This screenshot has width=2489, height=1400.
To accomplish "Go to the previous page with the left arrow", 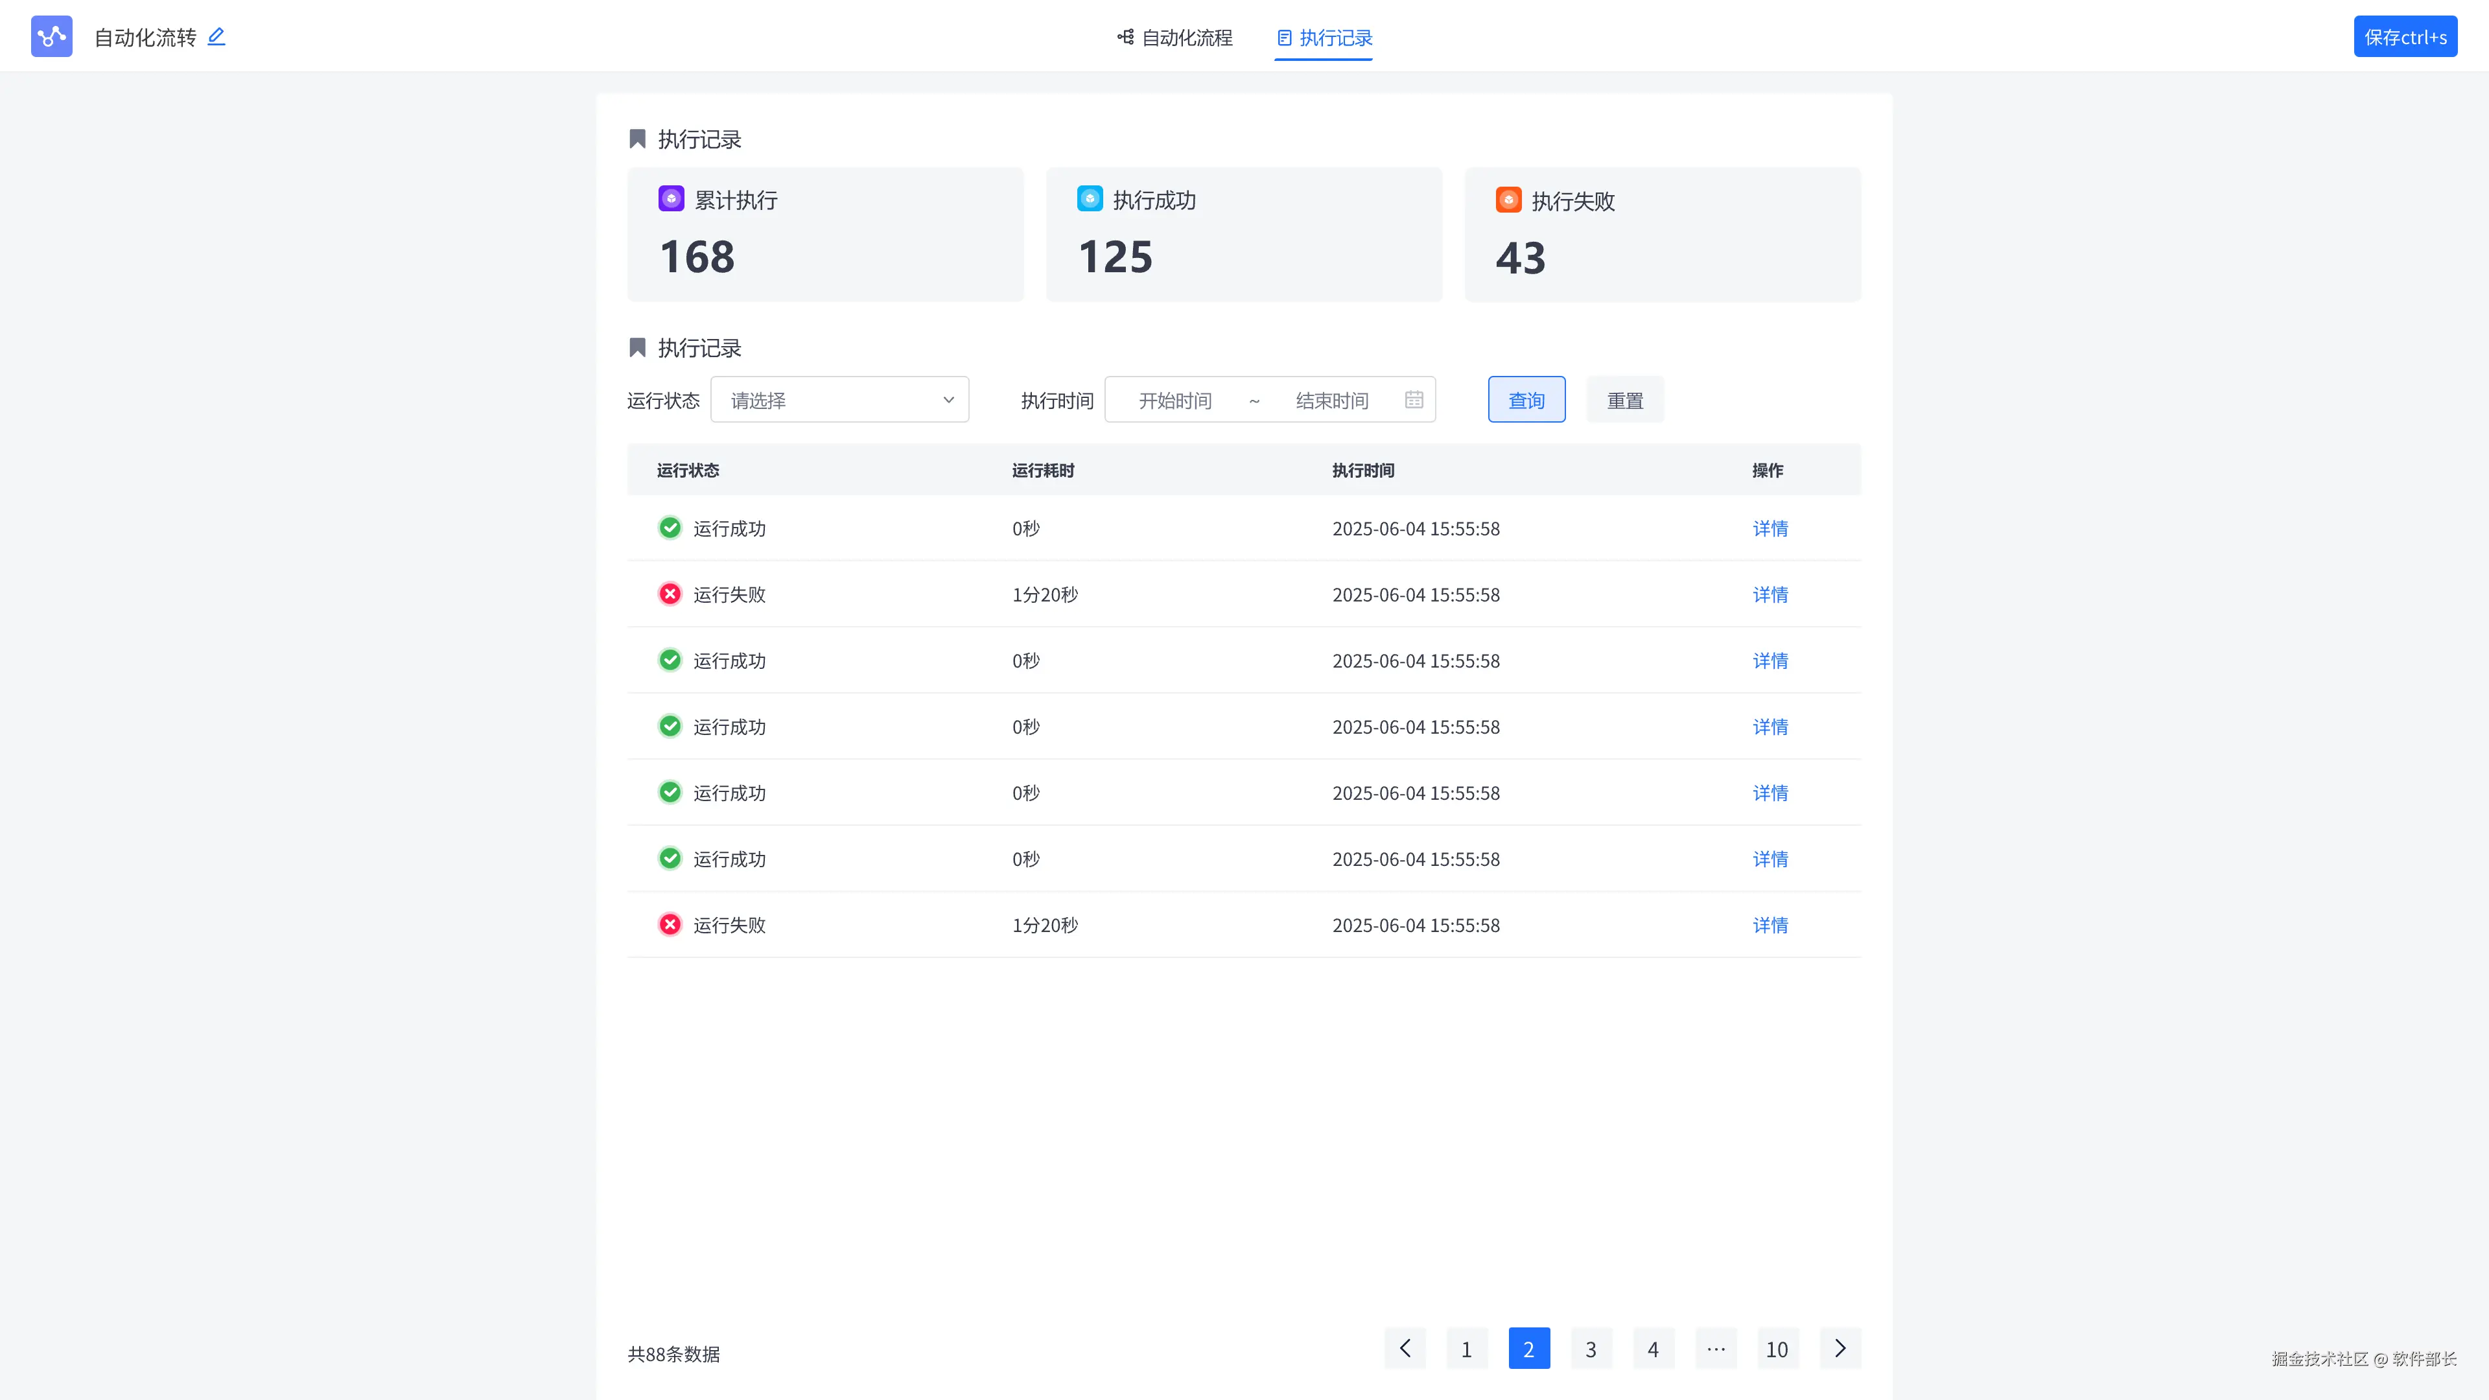I will click(1405, 1348).
